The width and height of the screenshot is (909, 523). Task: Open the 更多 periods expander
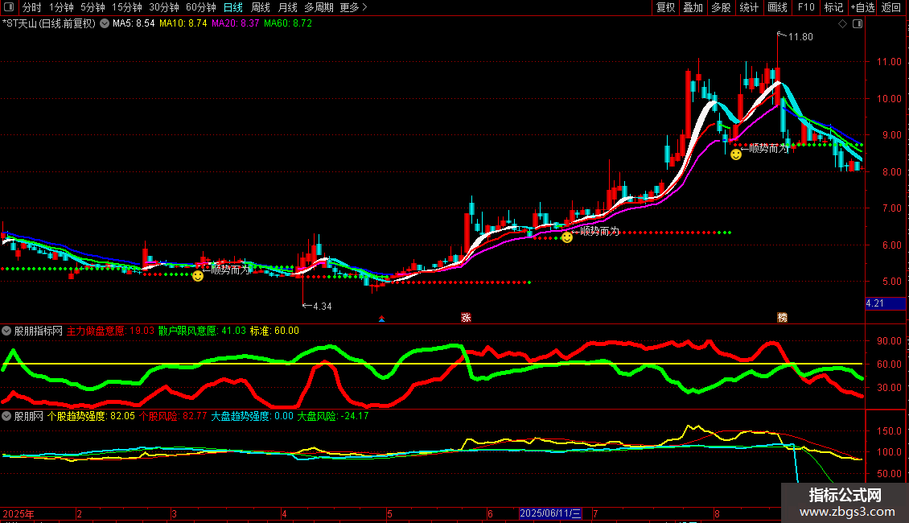[354, 7]
